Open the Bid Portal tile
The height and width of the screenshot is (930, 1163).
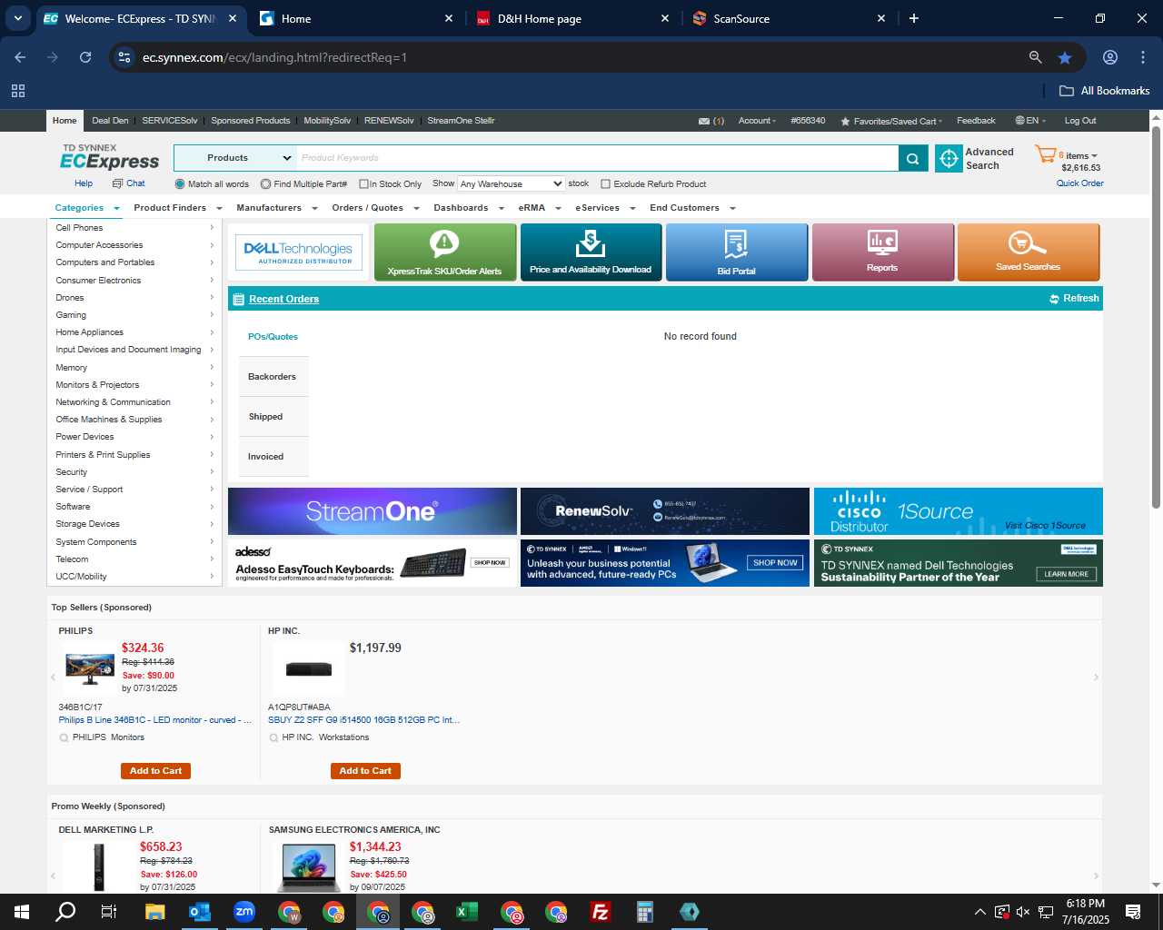[737, 252]
